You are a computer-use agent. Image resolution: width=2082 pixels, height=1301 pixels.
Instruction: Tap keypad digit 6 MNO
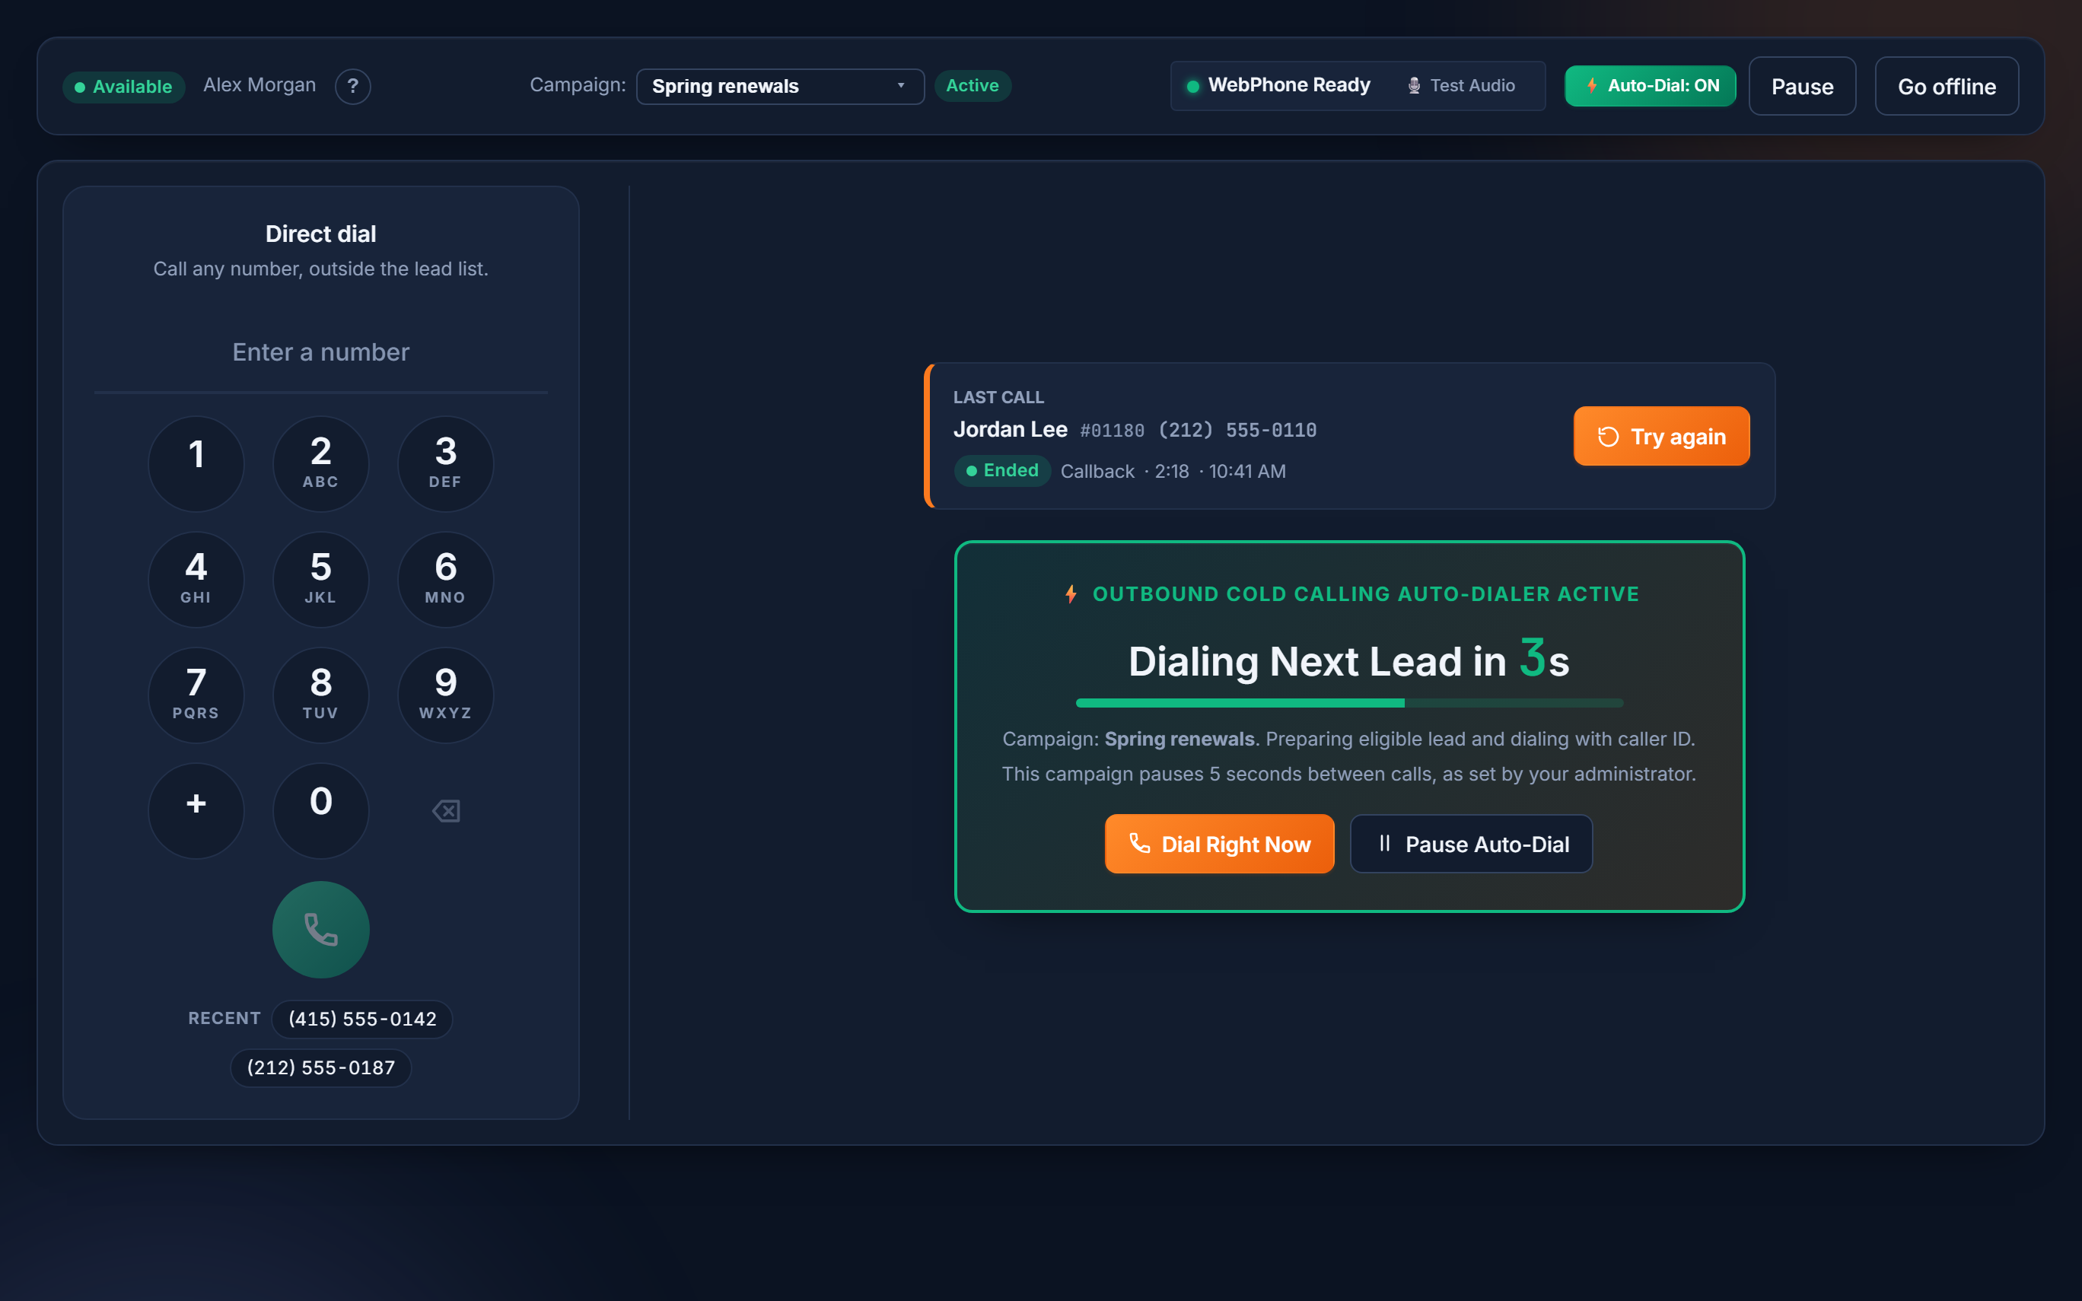pos(446,579)
